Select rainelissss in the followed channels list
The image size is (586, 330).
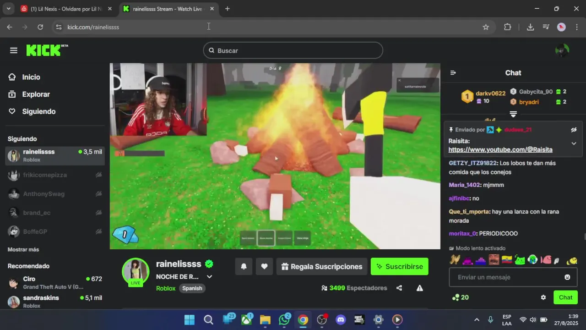click(x=55, y=156)
